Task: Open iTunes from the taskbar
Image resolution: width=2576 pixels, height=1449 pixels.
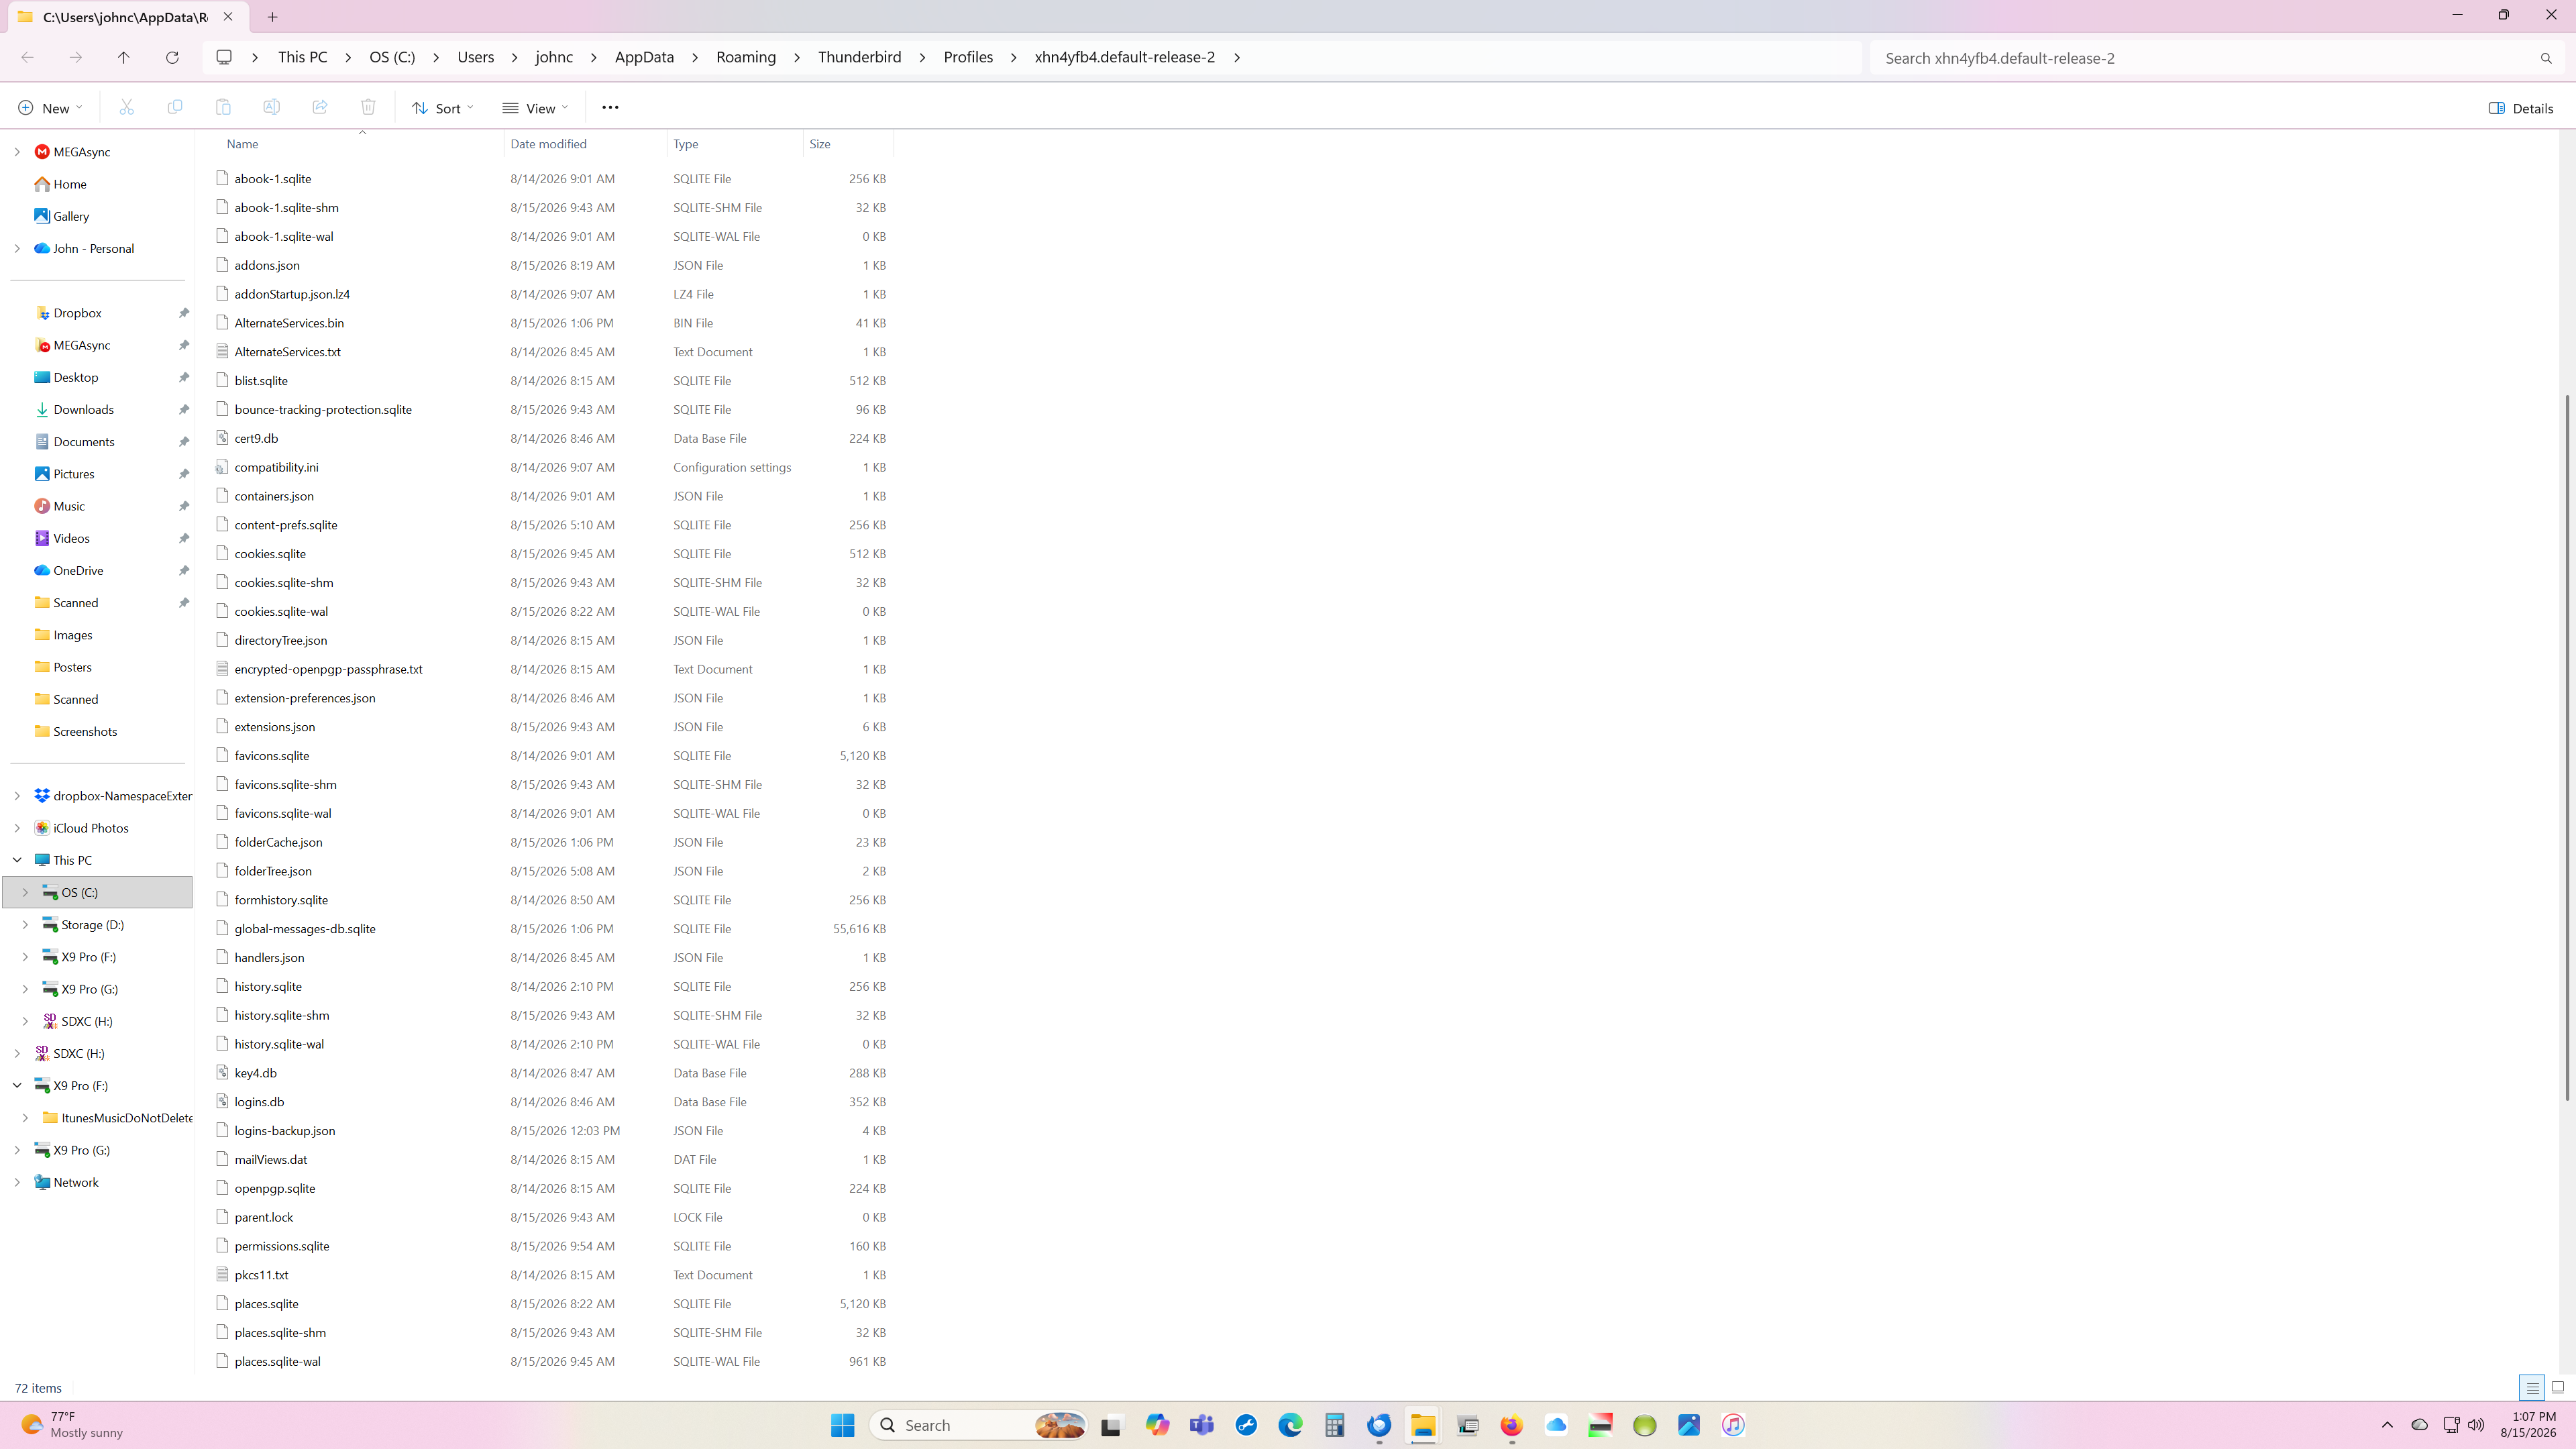Action: 1733,1425
